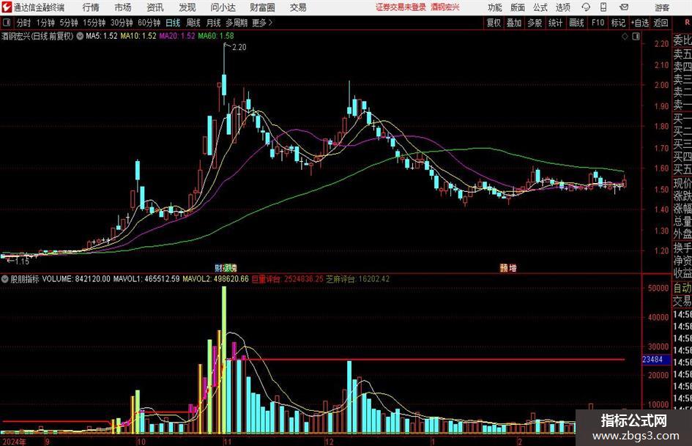Switch to 分时 intraday chart
Screen dimensions: 692x446
24,23
